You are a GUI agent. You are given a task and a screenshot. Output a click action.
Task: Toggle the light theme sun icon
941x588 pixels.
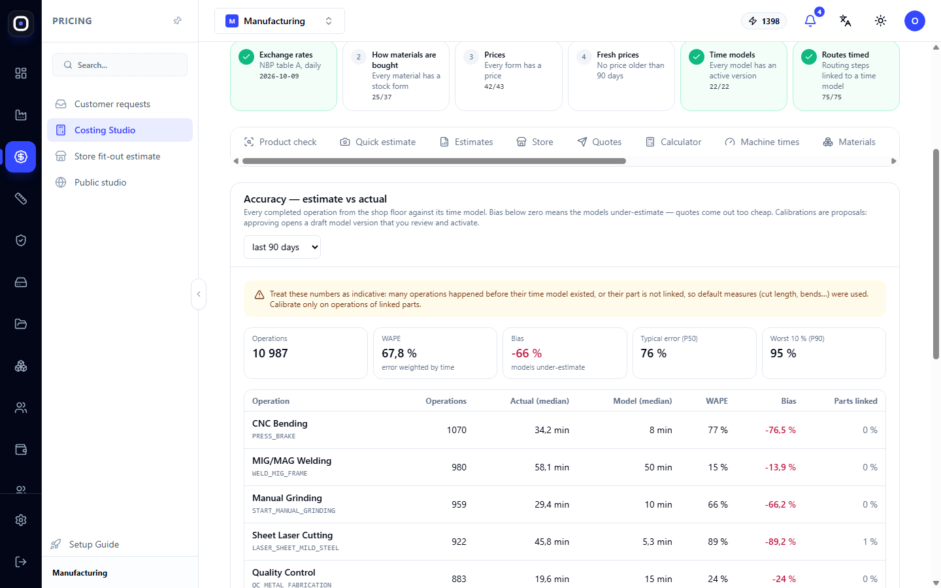881,21
